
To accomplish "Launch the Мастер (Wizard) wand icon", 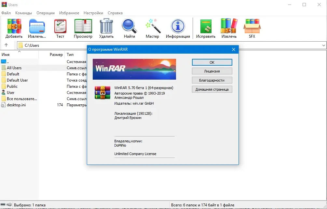I will (x=153, y=26).
